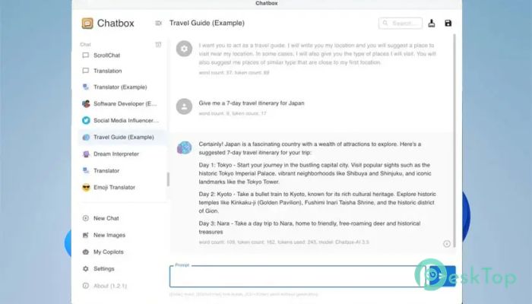Click the My Copilots icon
Image resolution: width=532 pixels, height=304 pixels.
point(85,252)
